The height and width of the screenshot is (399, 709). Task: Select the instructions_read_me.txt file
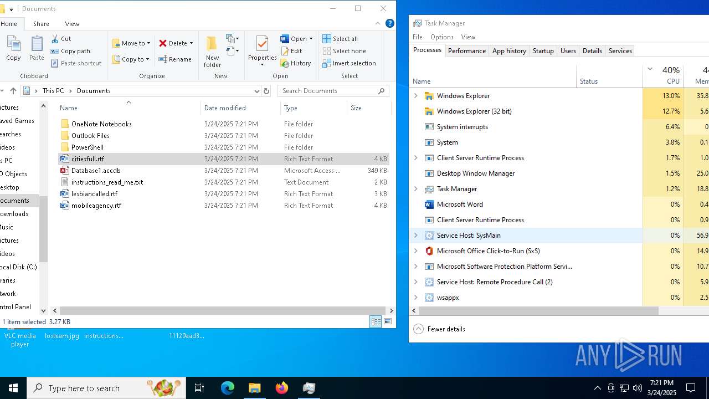(x=223, y=182)
